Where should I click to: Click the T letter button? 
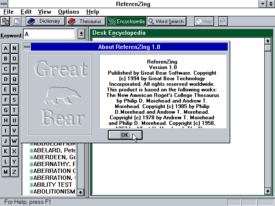click(14, 110)
